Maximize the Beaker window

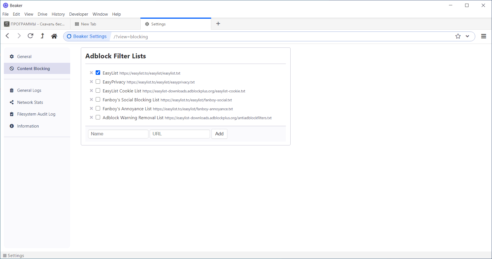point(467,5)
